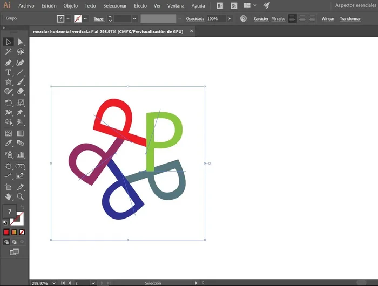Open the Párrafo panel link
Image resolution: width=378 pixels, height=286 pixels.
point(278,18)
